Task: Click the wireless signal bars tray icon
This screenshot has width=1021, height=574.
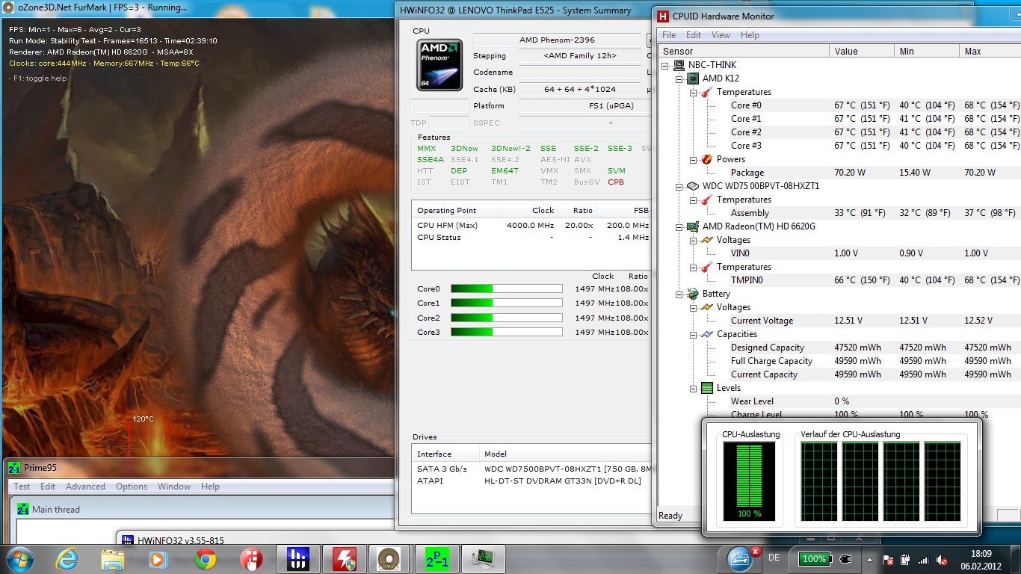Action: pyautogui.click(x=924, y=560)
